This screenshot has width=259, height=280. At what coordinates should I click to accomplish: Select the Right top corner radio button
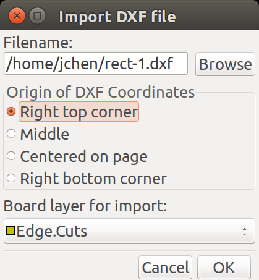[x=11, y=111]
